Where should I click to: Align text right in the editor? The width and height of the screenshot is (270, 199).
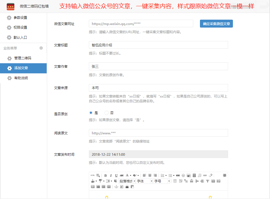click(155, 175)
